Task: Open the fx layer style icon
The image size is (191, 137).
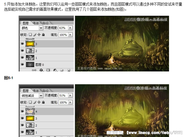Action: [x=41, y=70]
